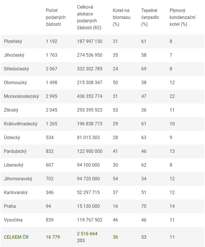Click the 'Tepelné čerpadlo (%)' column header
Image resolution: width=205 pixels, height=247 pixels.
(x=150, y=17)
